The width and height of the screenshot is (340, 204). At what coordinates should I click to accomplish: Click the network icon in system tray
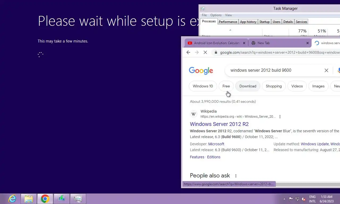pyautogui.click(x=297, y=199)
